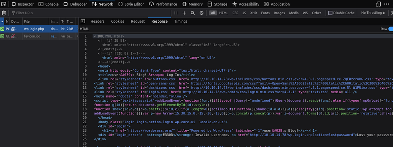Pause network recording

click(x=176, y=13)
